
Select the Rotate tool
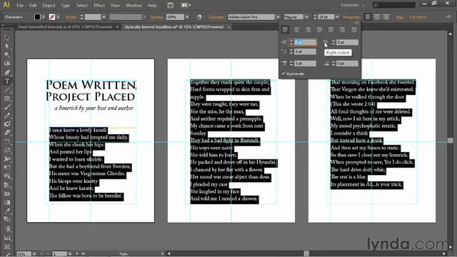[x=7, y=141]
